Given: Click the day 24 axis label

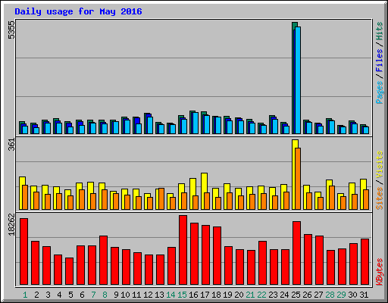Looking at the screenshot, I should click(x=284, y=295).
